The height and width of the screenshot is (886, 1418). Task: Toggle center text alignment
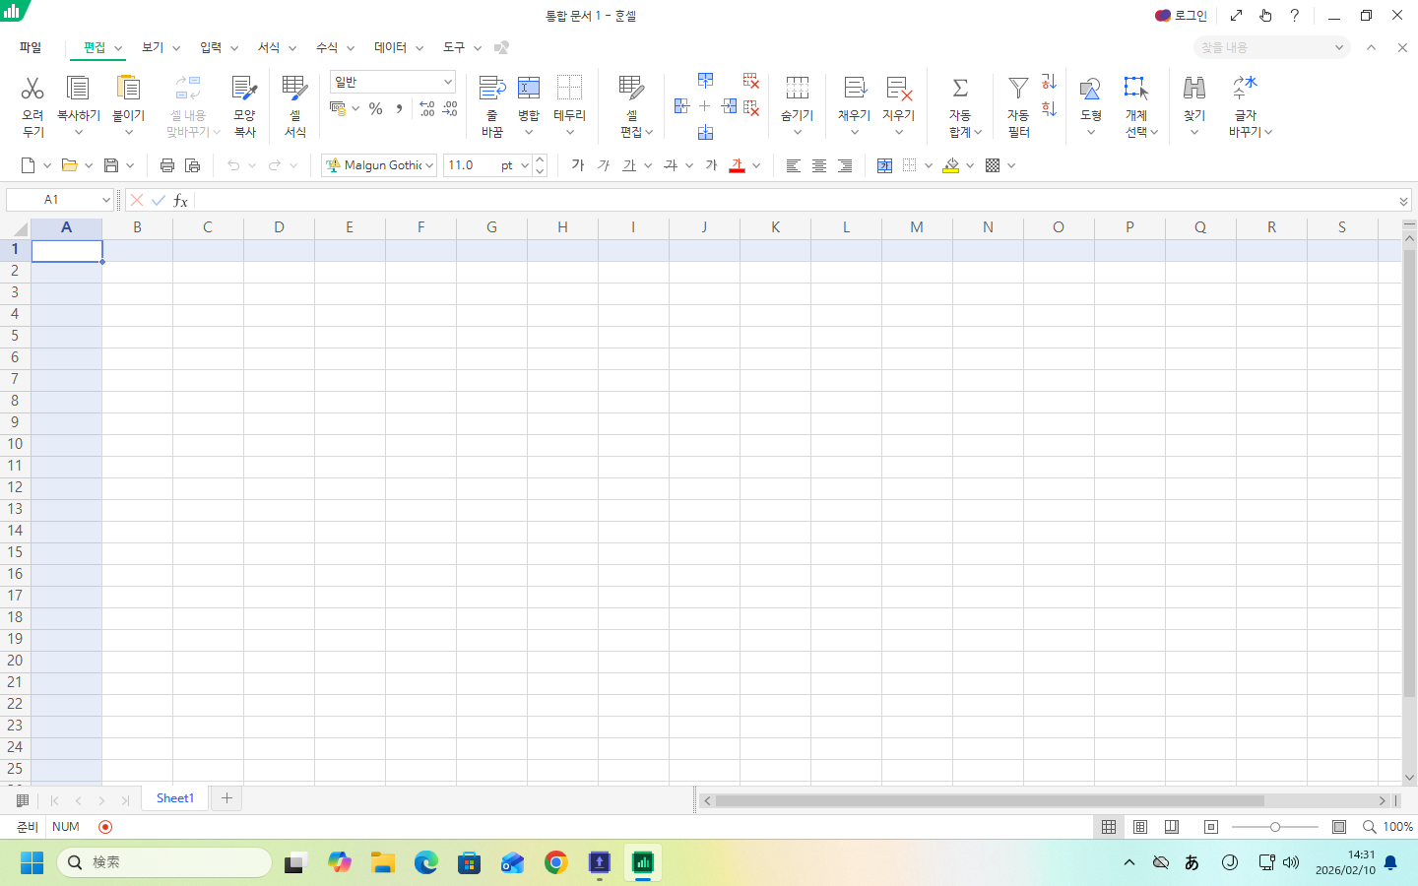pyautogui.click(x=819, y=165)
